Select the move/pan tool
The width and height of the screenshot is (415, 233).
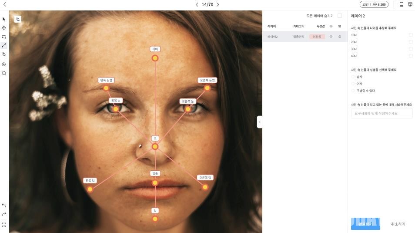pyautogui.click(x=4, y=28)
